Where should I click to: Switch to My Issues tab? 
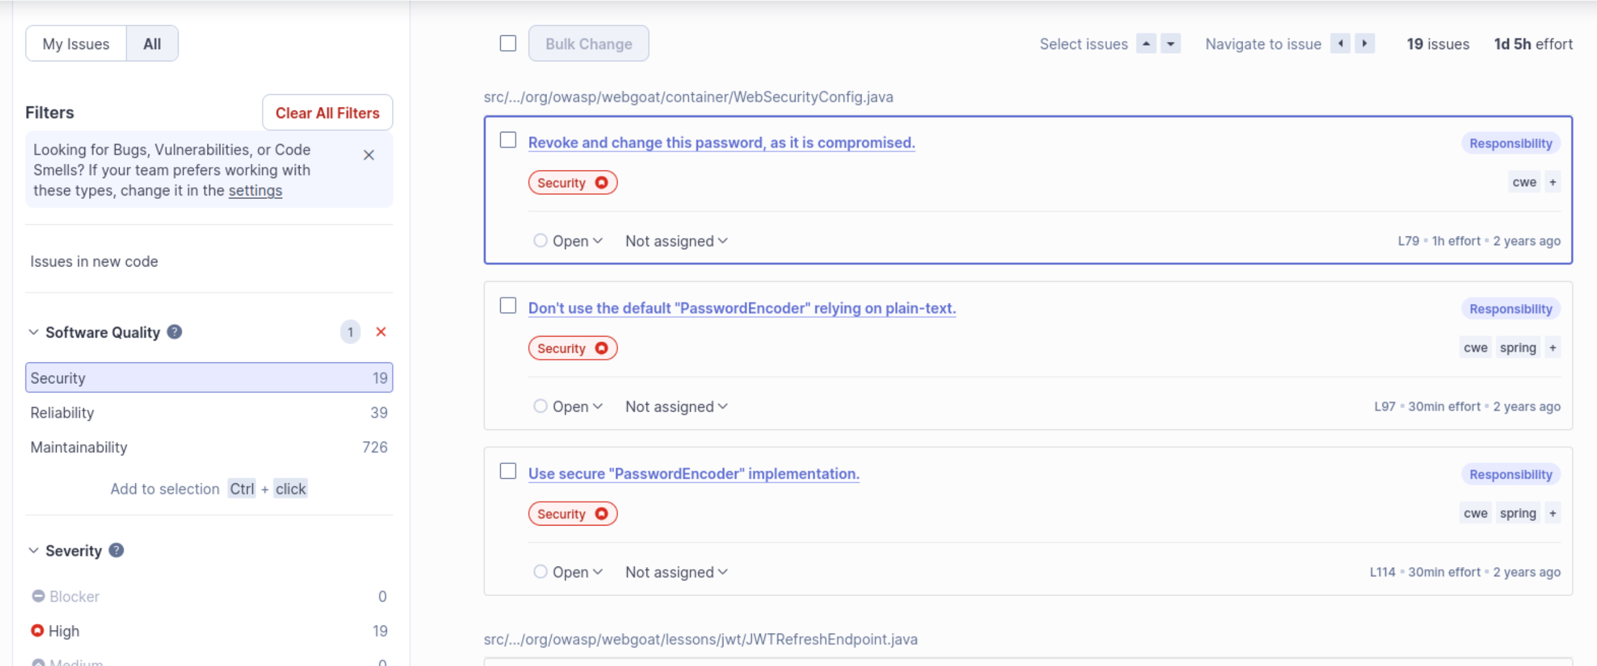coord(76,44)
